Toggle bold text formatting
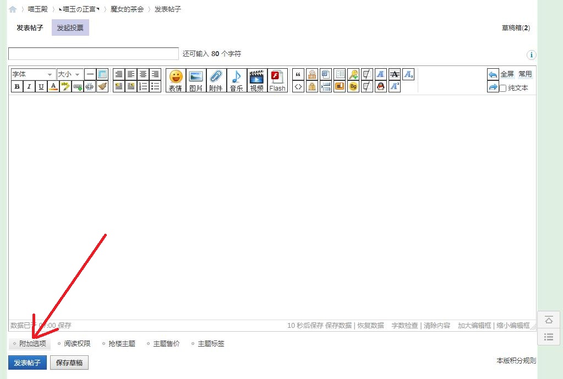The image size is (563, 379). (x=17, y=86)
